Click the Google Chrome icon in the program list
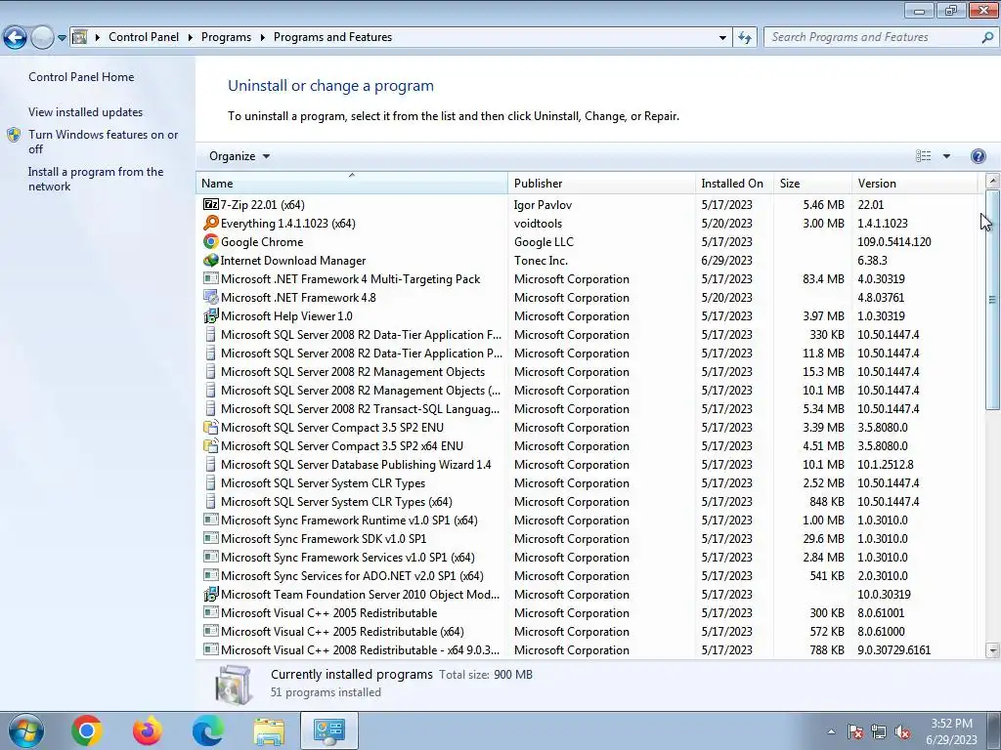Screen dimensions: 1001x750 (x=211, y=242)
